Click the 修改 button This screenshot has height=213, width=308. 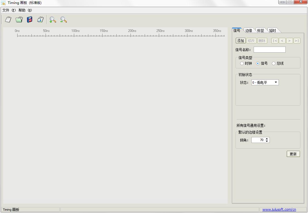pos(251,41)
